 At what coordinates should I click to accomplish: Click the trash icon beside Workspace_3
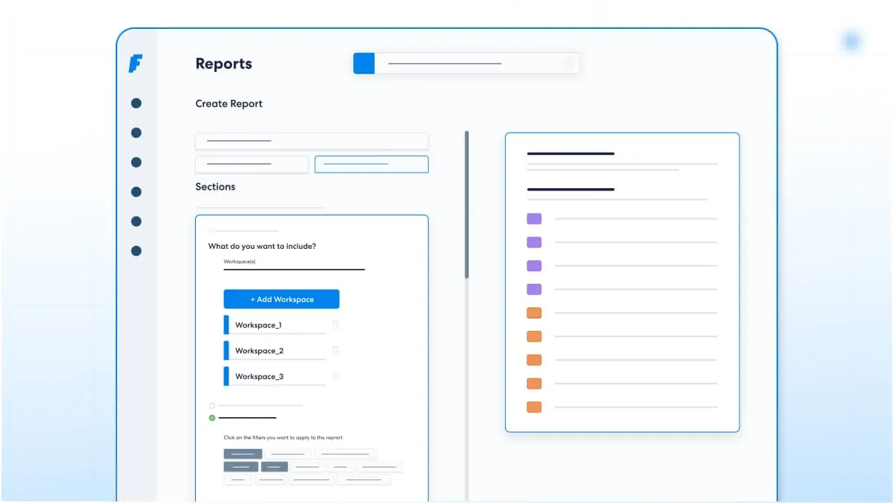[335, 376]
